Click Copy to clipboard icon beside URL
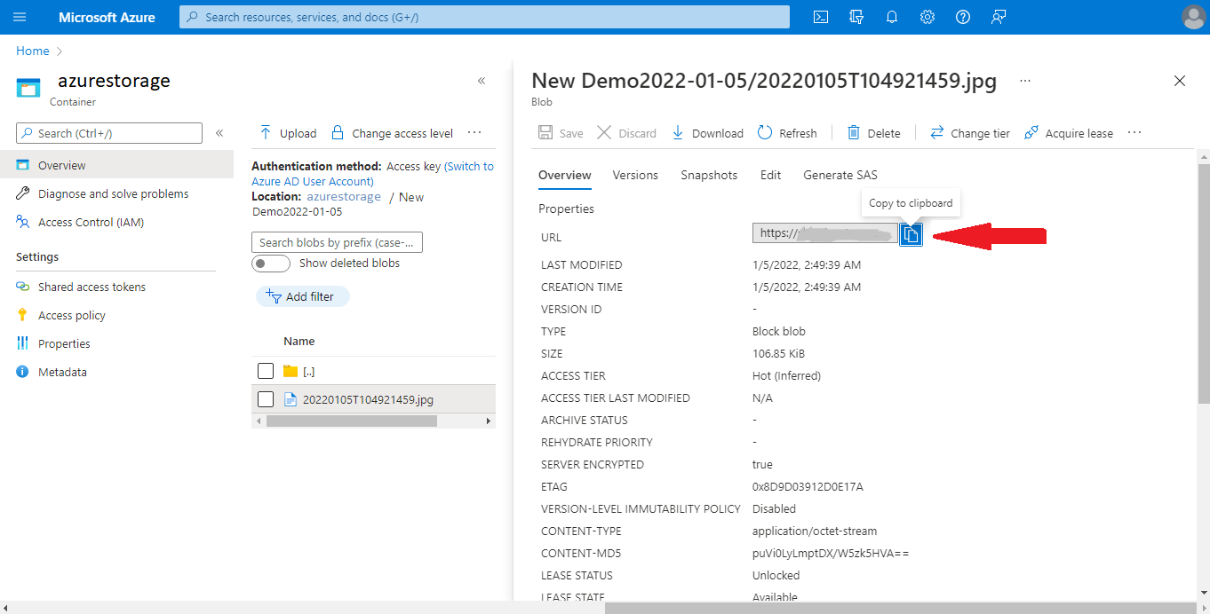The width and height of the screenshot is (1210, 614). (911, 234)
